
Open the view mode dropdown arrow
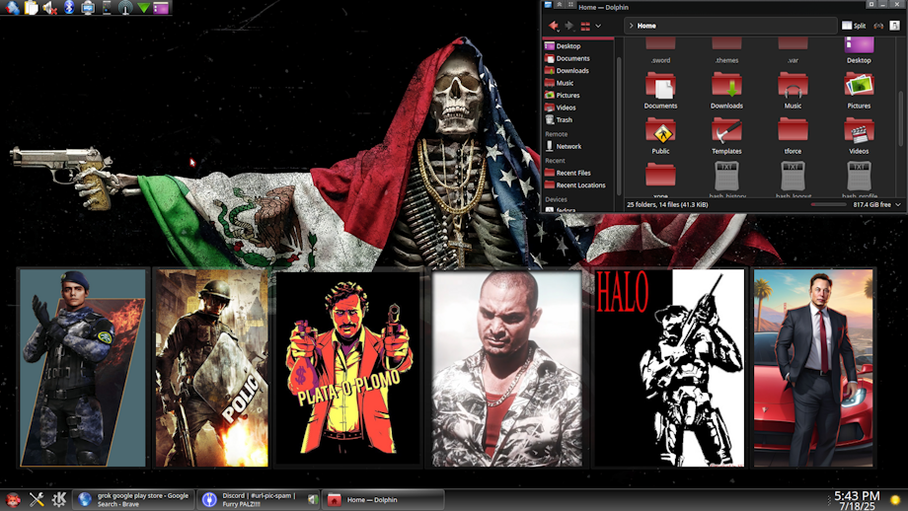tap(598, 26)
